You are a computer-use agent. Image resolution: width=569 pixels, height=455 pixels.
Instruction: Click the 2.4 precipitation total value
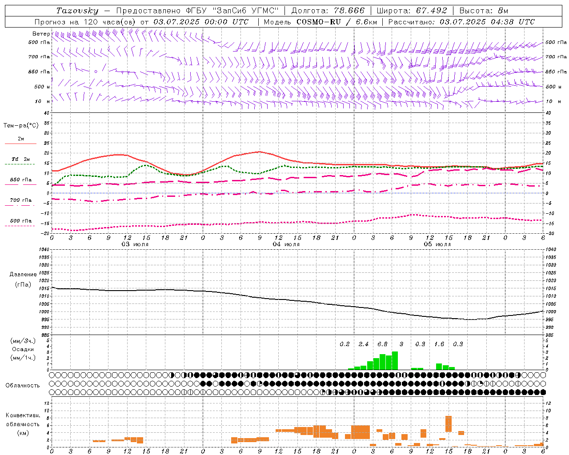pyautogui.click(x=364, y=344)
